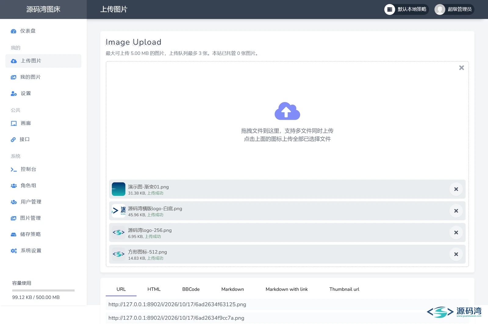The height and width of the screenshot is (324, 488).
Task: Switch to the URL tab
Action: [x=121, y=289]
